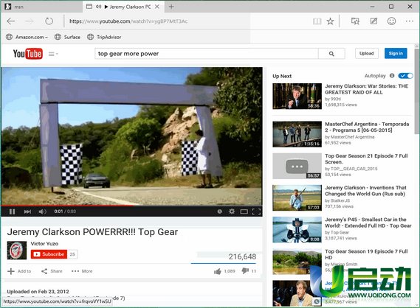Pause the video
This screenshot has width=420, height=308.
point(12,211)
